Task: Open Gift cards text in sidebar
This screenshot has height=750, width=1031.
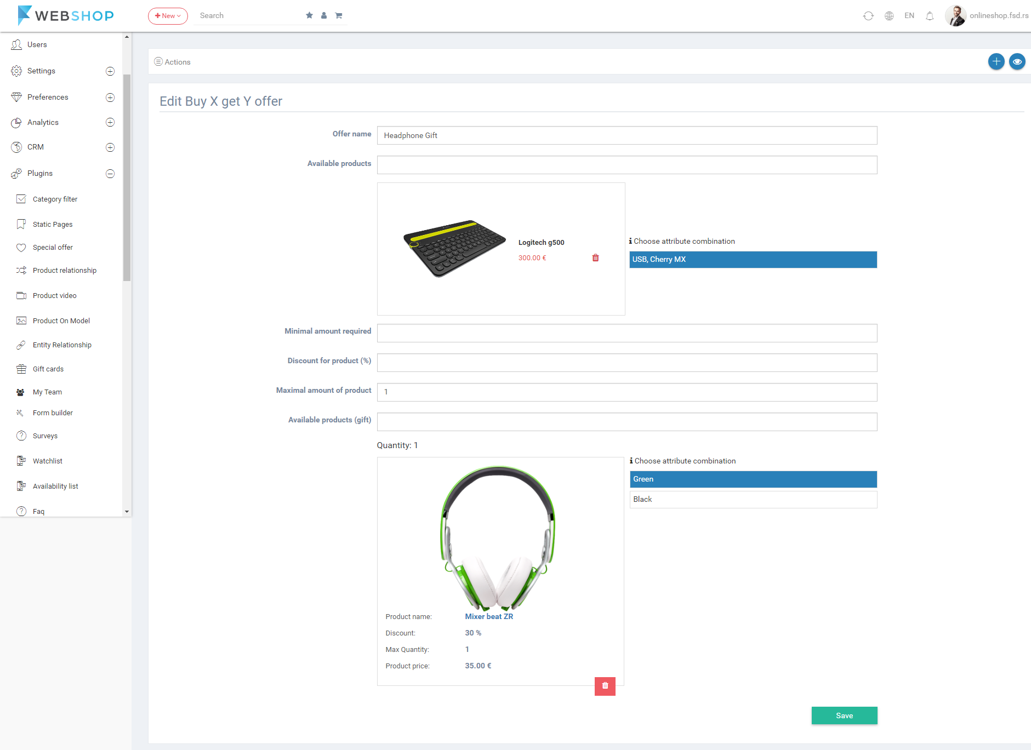Action: coord(48,369)
